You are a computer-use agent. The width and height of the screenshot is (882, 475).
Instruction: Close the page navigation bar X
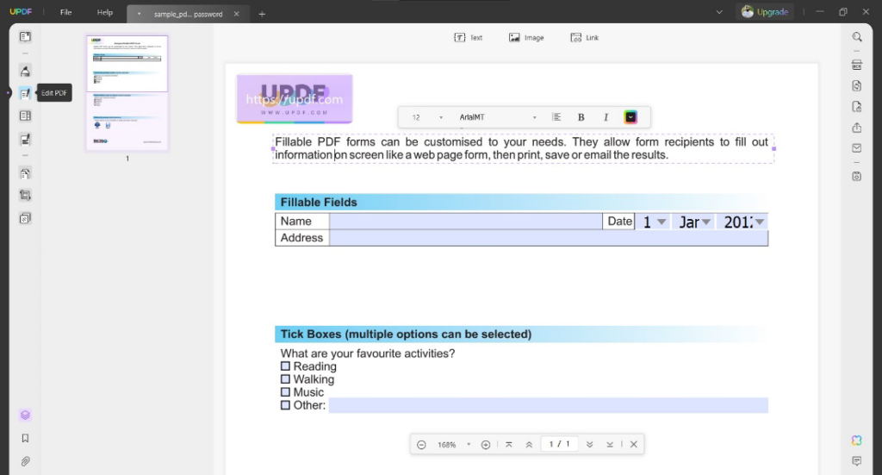click(633, 445)
